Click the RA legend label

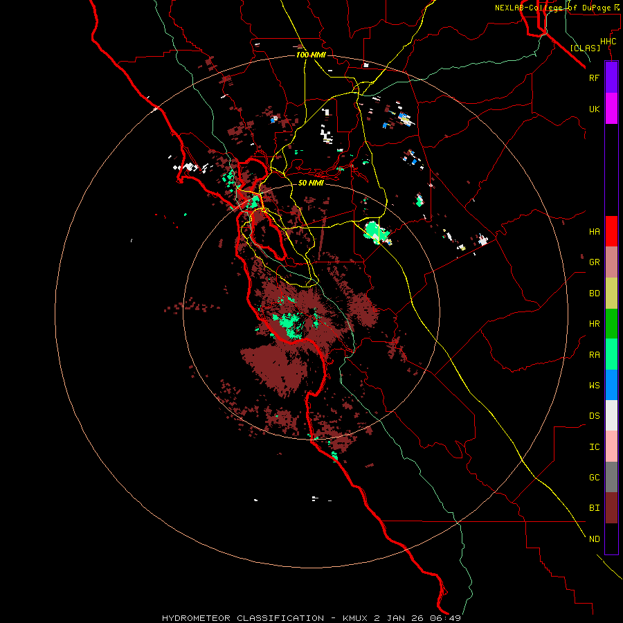click(595, 355)
